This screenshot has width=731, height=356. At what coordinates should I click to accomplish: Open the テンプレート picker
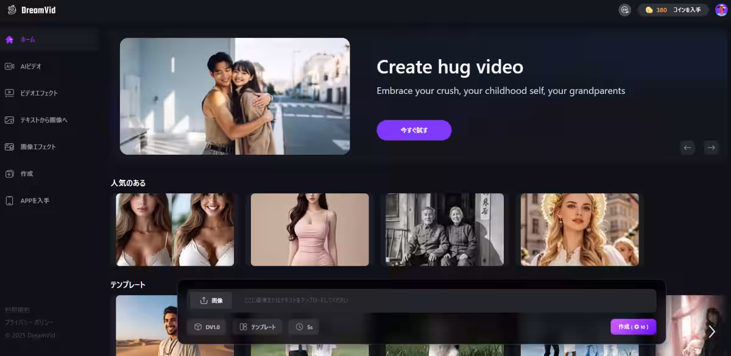pyautogui.click(x=258, y=327)
